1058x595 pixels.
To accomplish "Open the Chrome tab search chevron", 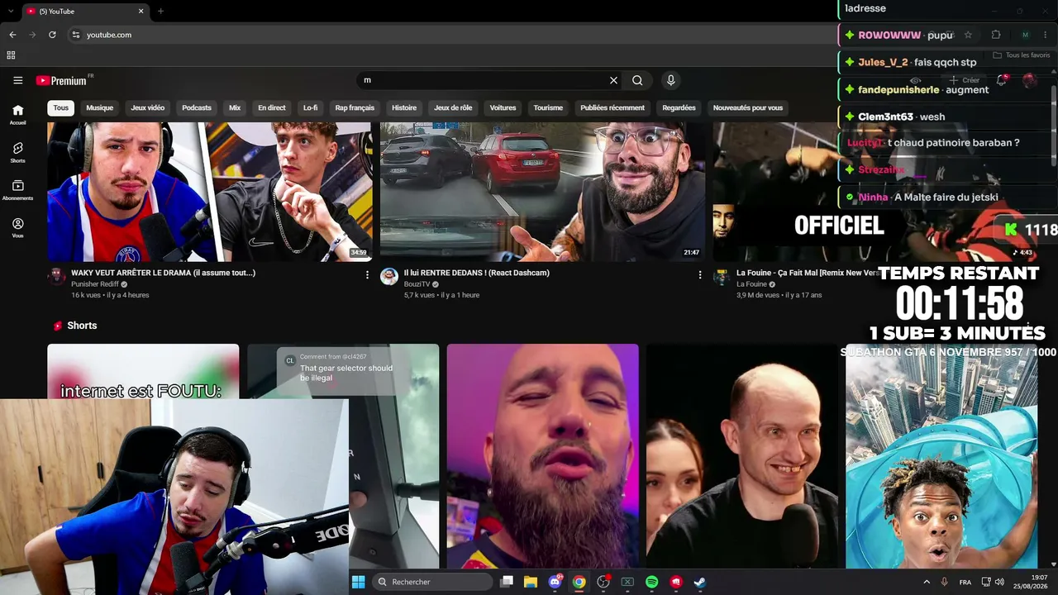I will (x=10, y=11).
